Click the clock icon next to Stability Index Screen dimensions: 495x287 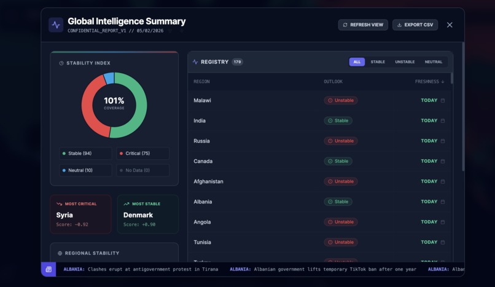(x=61, y=63)
